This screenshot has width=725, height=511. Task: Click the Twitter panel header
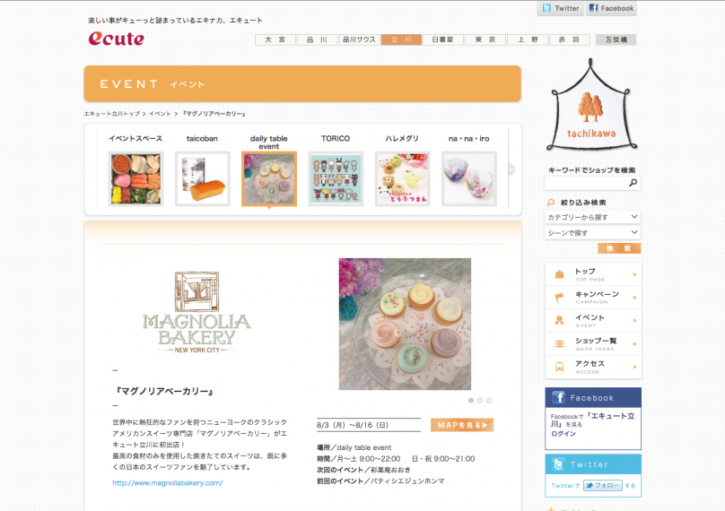(x=593, y=464)
